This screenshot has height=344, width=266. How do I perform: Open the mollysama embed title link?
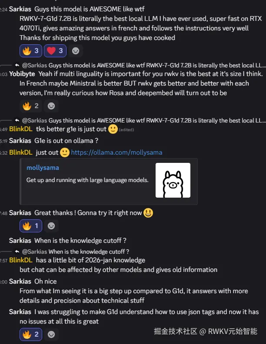43,168
